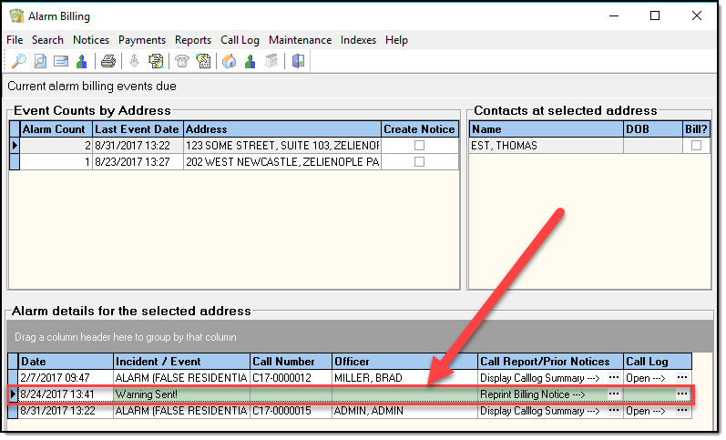Click the magnifying glass search icon
Viewport: 726px width, 440px height.
18,62
